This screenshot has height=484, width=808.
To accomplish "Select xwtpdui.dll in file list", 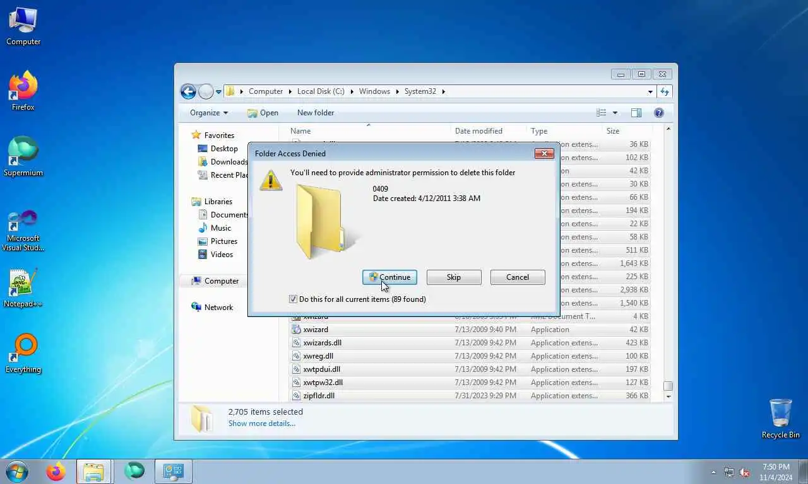I will [470, 369].
